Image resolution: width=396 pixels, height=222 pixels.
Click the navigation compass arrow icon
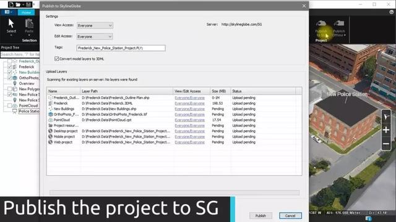pyautogui.click(x=386, y=117)
